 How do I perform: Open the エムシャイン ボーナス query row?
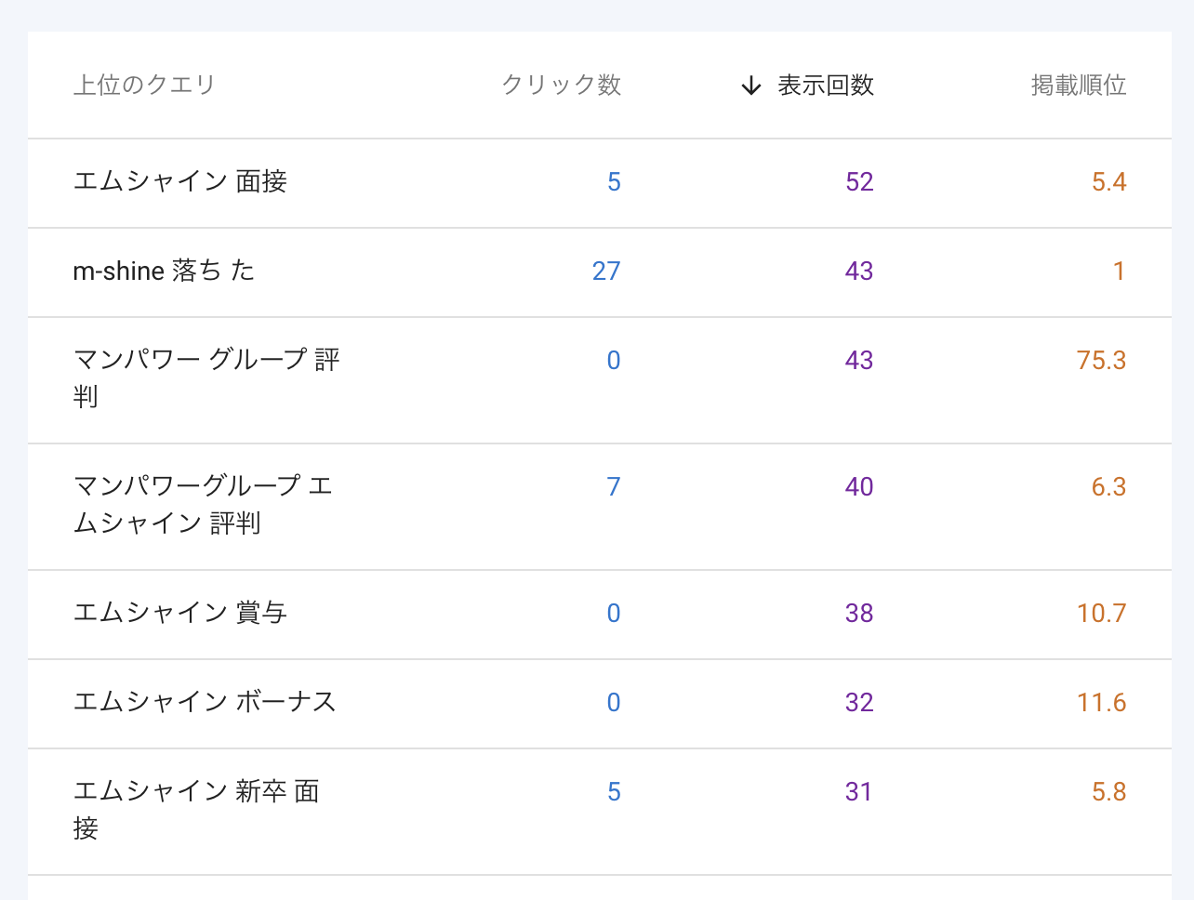click(x=600, y=704)
